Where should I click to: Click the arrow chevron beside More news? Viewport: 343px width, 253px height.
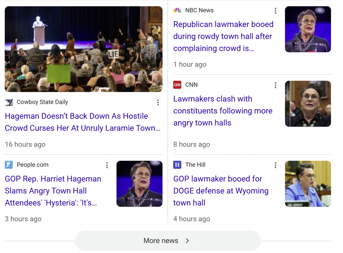187,241
